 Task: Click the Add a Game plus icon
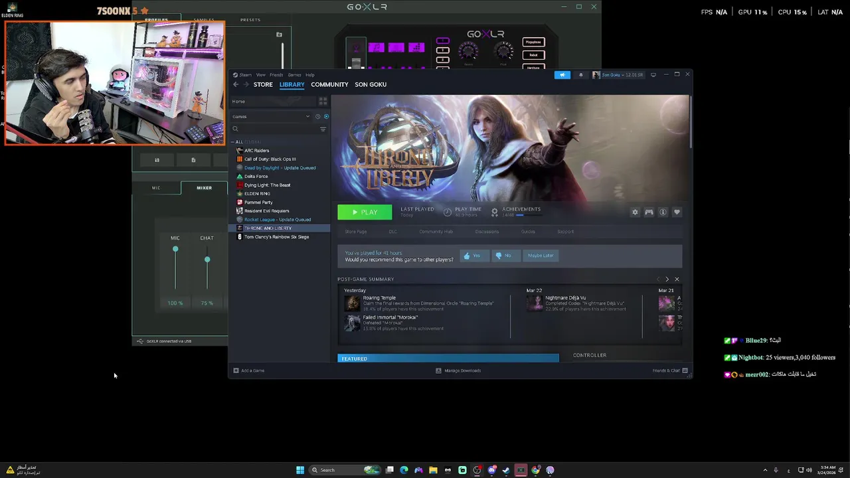point(236,370)
